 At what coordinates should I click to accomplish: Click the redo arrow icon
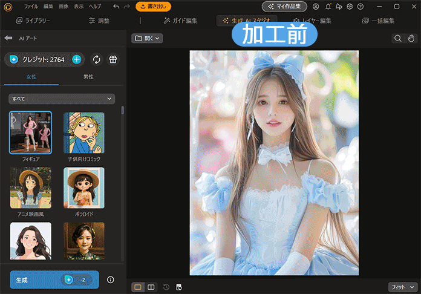pos(127,7)
